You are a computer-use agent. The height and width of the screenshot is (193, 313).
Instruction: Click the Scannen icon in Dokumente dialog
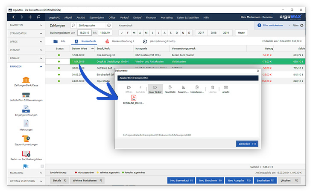[x=183, y=89]
